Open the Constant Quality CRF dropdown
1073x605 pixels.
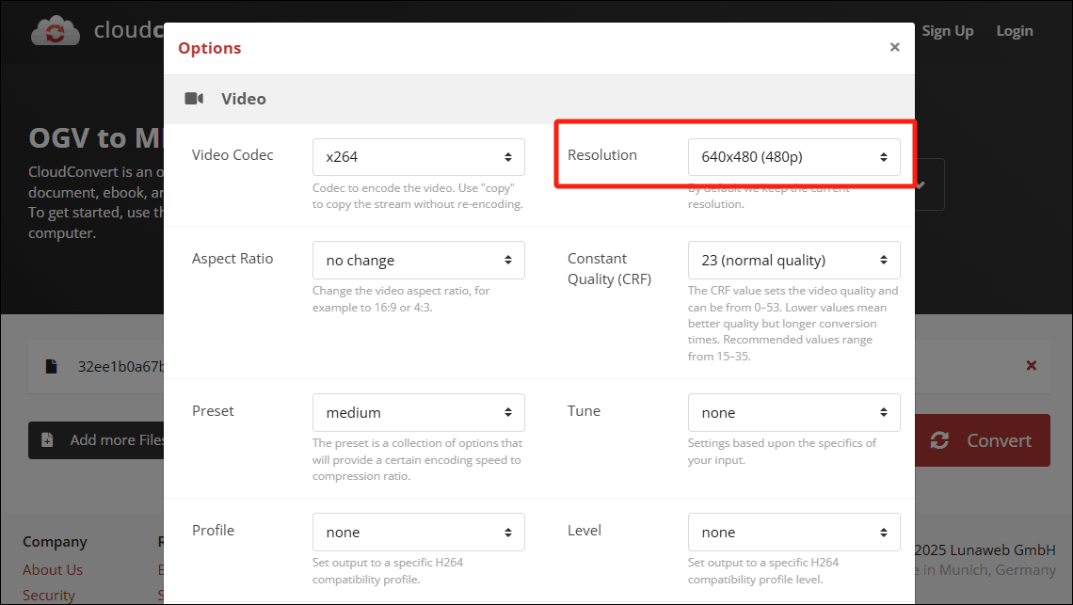coord(793,260)
